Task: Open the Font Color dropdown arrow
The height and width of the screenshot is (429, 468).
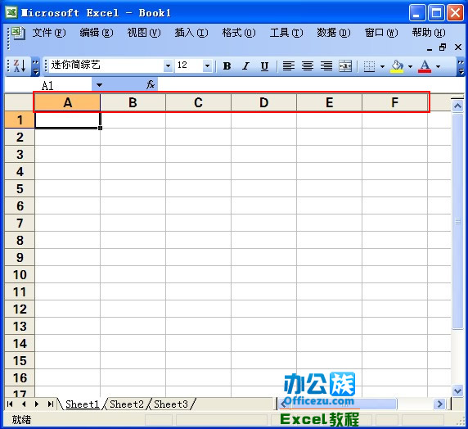Action: pos(438,66)
